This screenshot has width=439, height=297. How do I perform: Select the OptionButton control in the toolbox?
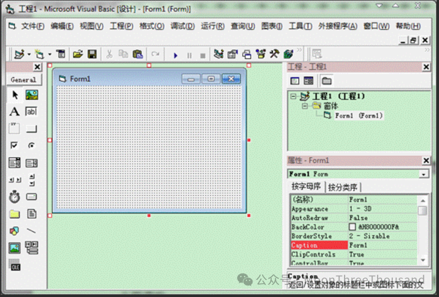pos(31,145)
